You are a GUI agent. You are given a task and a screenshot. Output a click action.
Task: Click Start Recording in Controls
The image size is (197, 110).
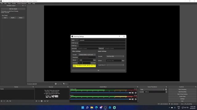182,92
